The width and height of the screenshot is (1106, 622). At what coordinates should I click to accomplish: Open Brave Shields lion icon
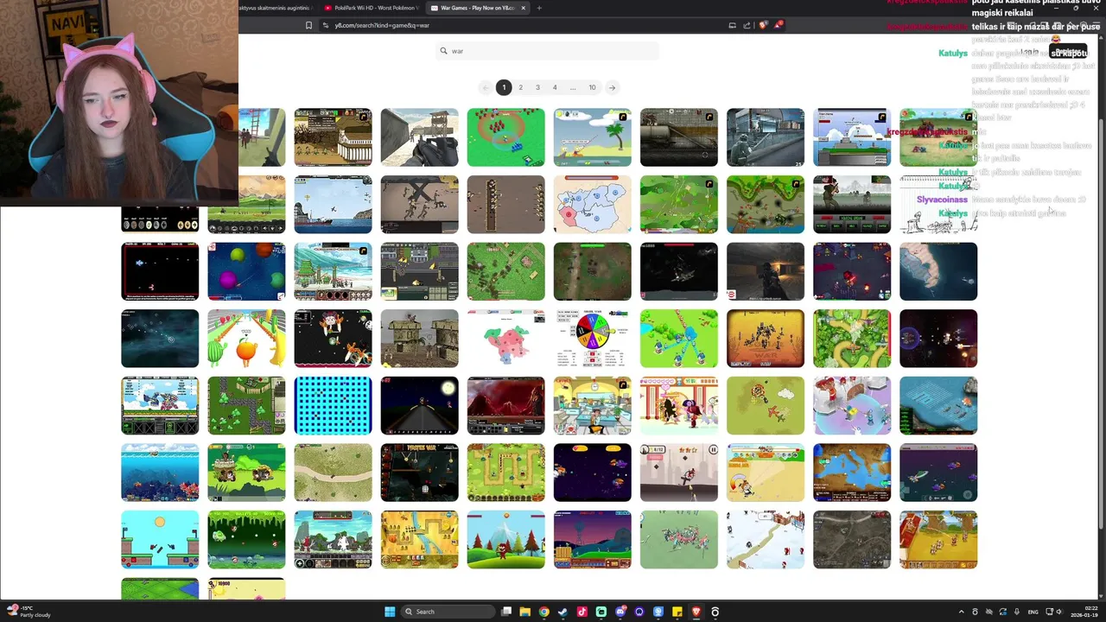click(762, 25)
